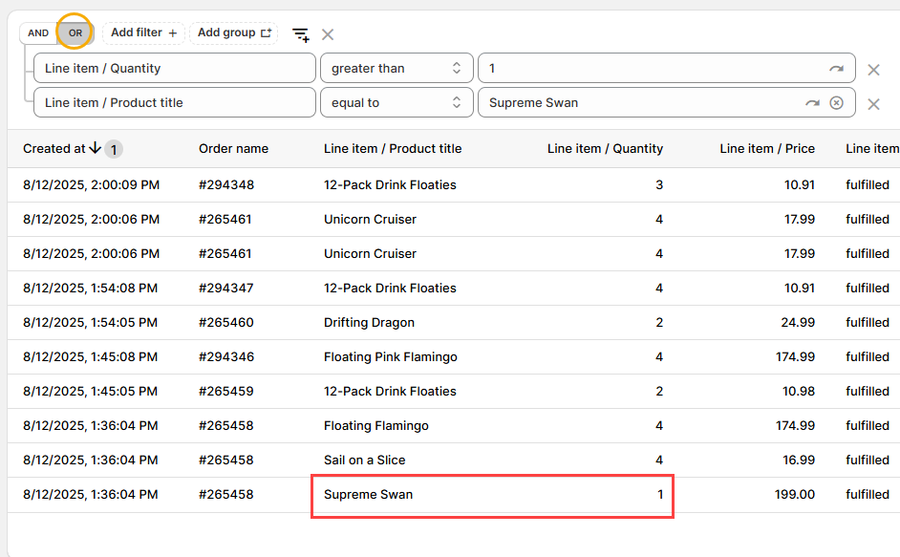Switch the filter logic to AND
Viewport: 900px width, 557px height.
click(x=38, y=32)
